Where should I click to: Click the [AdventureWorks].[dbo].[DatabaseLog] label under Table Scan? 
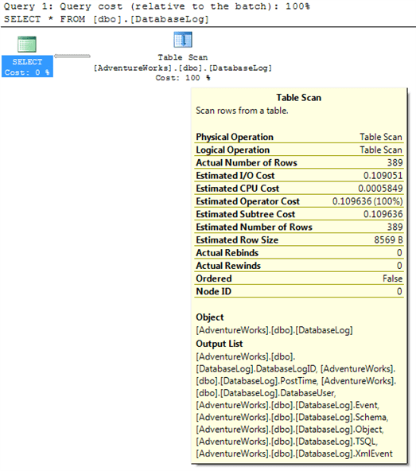click(183, 68)
